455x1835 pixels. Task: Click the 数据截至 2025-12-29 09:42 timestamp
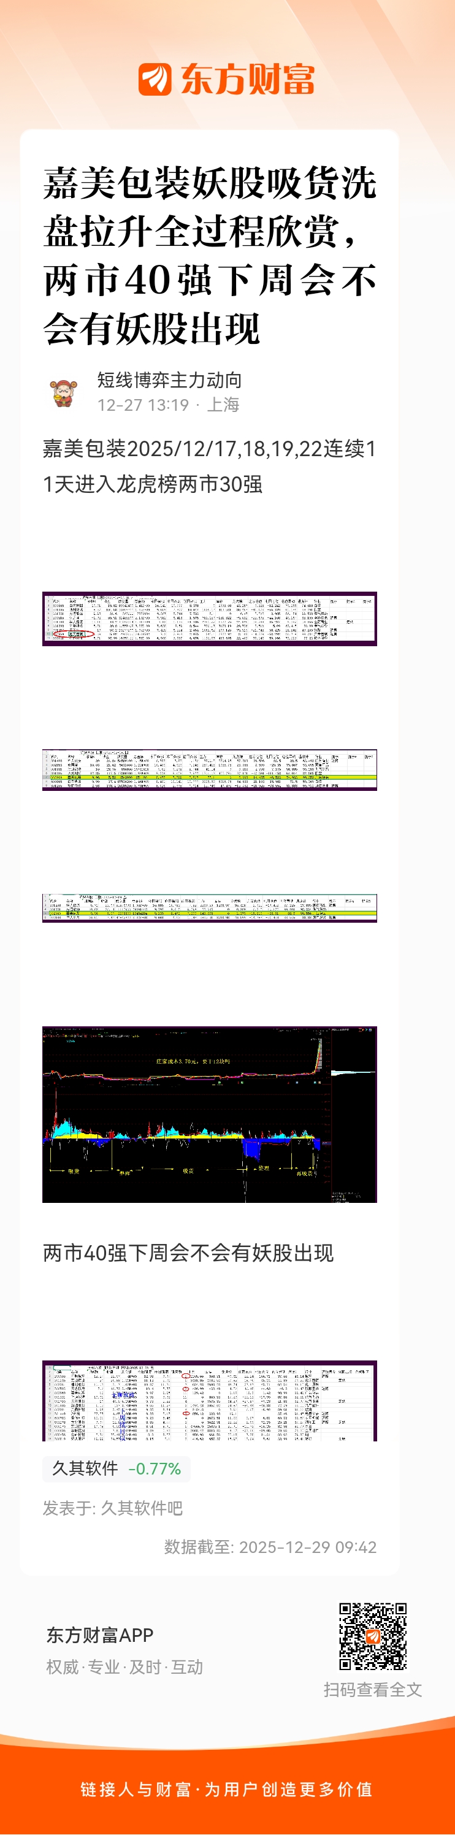[x=270, y=1546]
